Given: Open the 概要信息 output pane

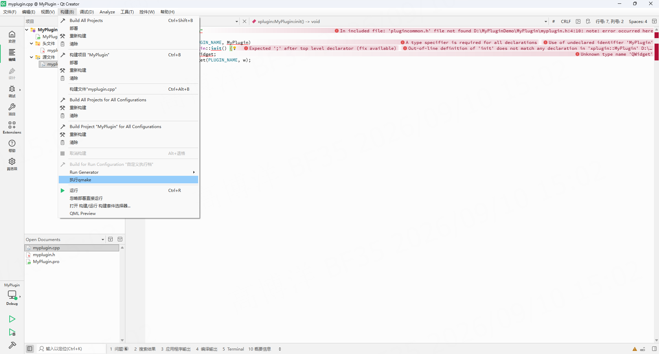Looking at the screenshot, I should click(260, 349).
